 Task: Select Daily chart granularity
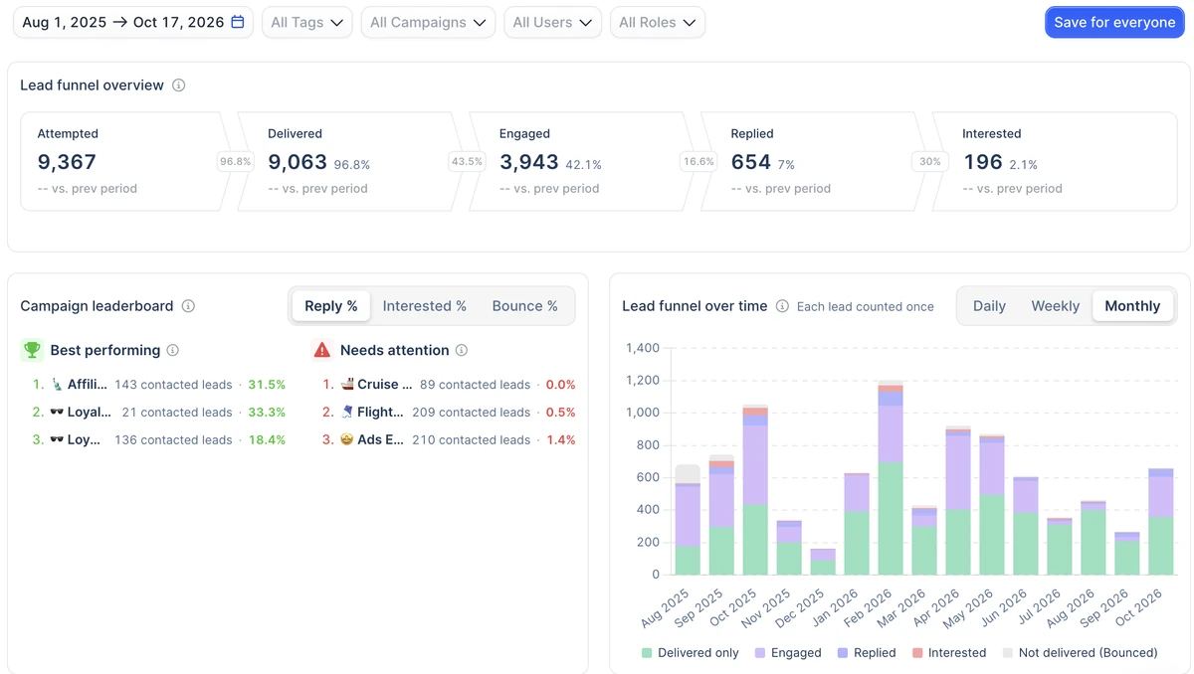pos(989,306)
